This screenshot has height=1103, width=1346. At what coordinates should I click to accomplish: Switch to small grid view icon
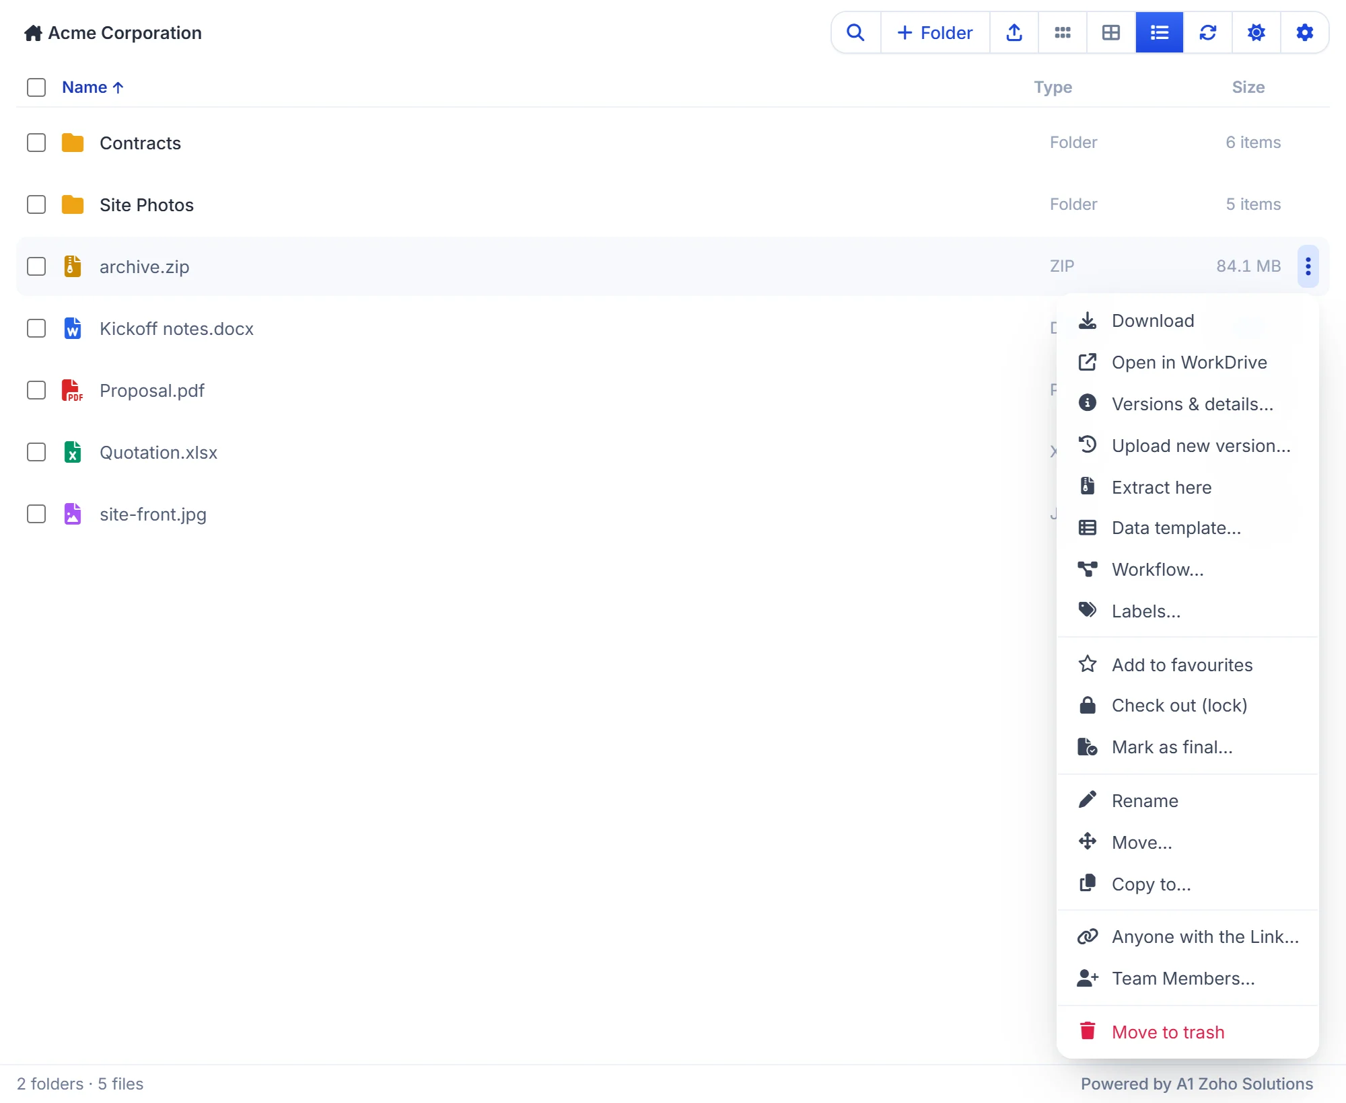point(1063,32)
